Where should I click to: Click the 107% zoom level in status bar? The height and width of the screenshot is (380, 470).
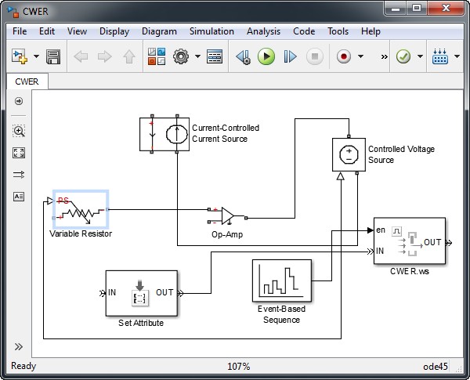[238, 367]
